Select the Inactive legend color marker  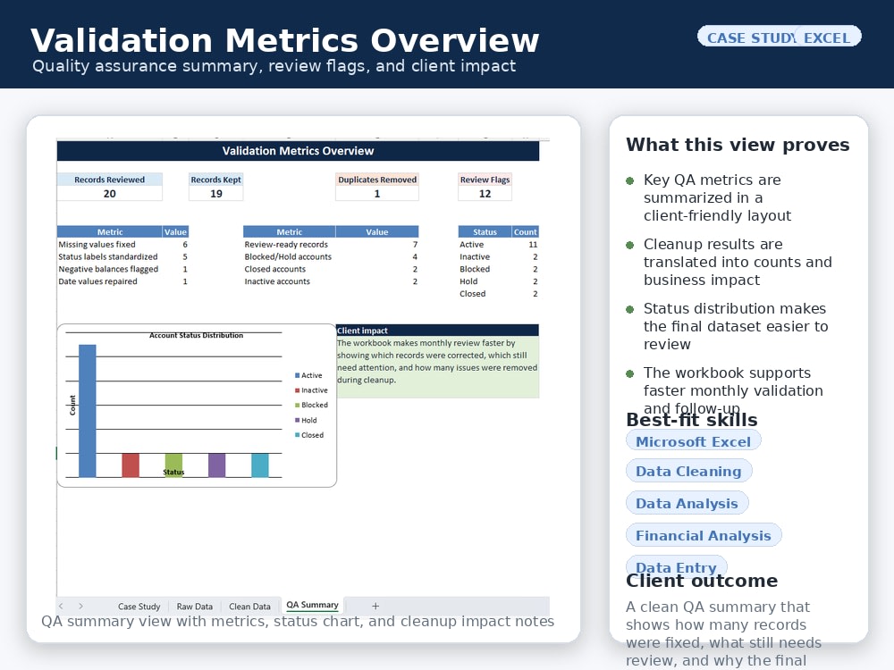pos(297,390)
